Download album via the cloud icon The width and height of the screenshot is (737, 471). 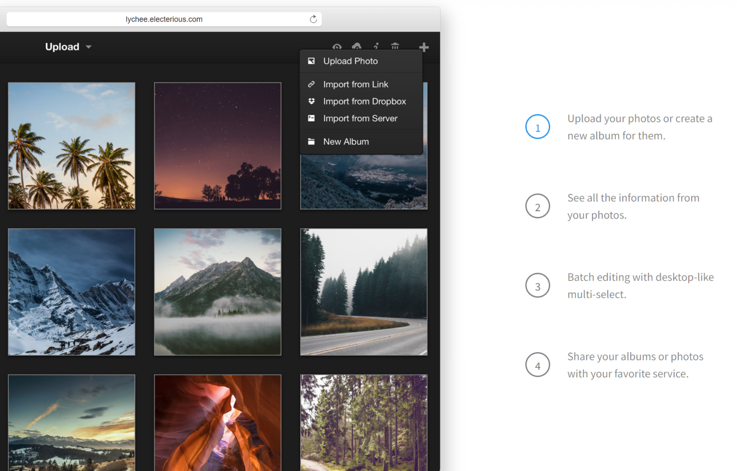[357, 46]
